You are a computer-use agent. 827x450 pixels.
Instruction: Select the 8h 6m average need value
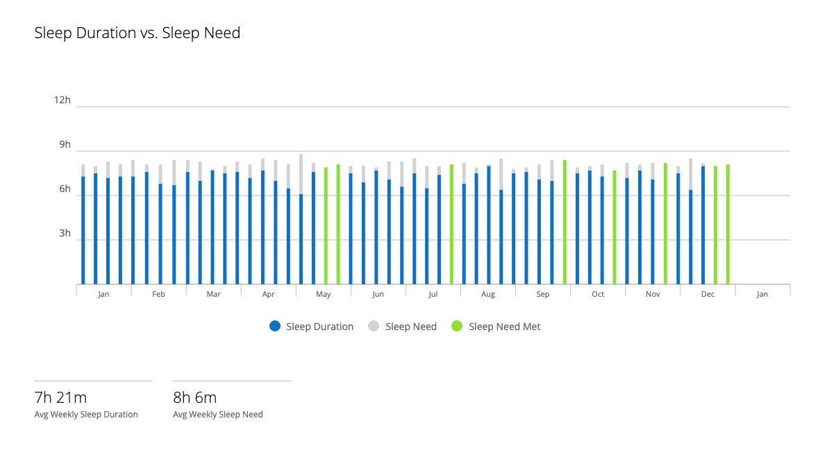pos(195,398)
